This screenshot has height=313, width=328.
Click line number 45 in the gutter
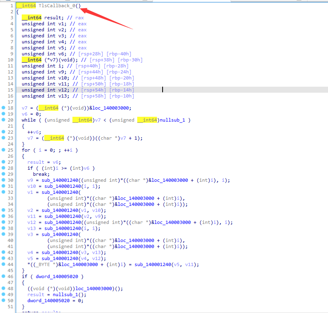pyautogui.click(x=10, y=270)
